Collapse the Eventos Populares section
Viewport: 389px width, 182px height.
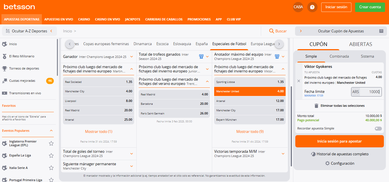click(51, 131)
